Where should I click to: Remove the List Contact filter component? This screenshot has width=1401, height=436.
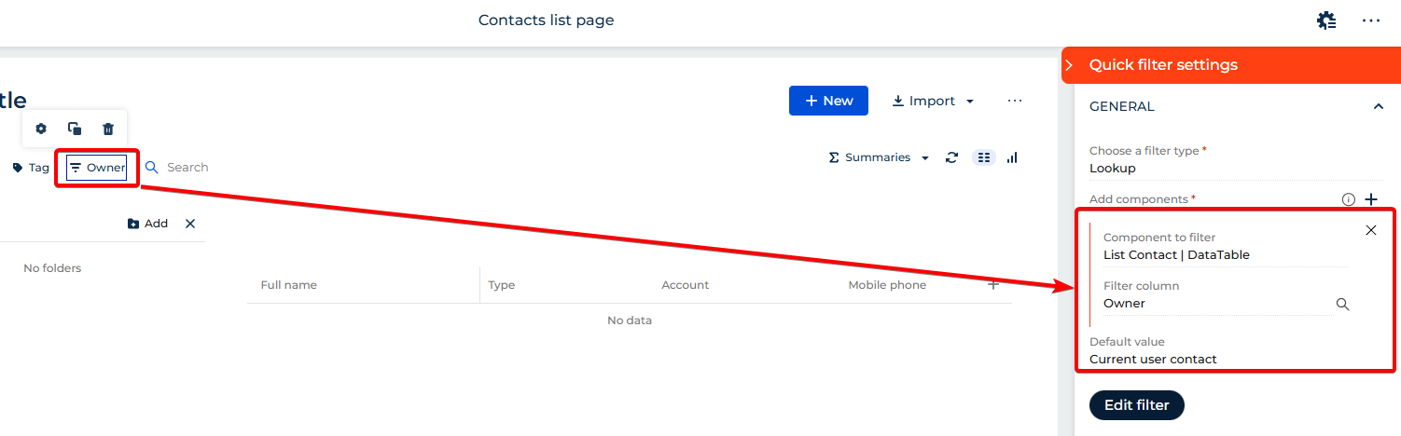[x=1370, y=230]
